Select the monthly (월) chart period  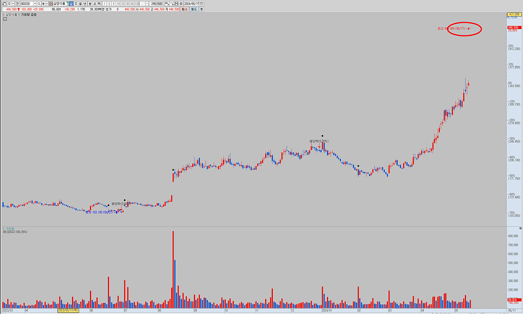[80, 4]
